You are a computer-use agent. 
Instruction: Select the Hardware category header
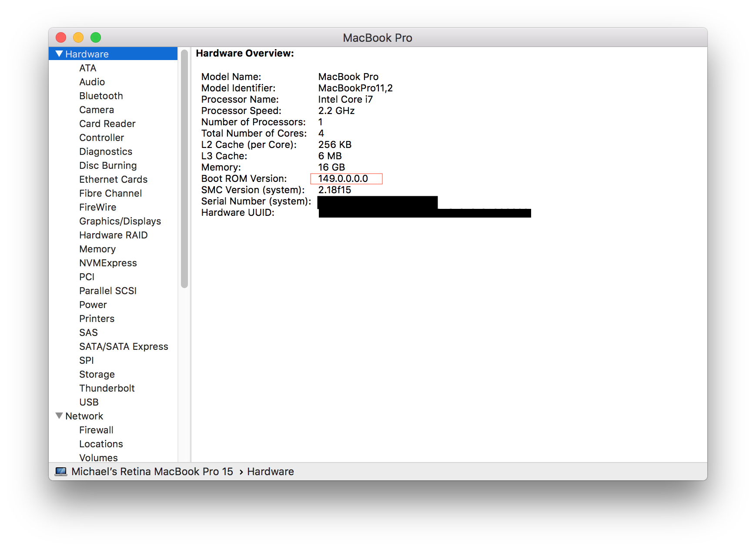click(x=113, y=54)
